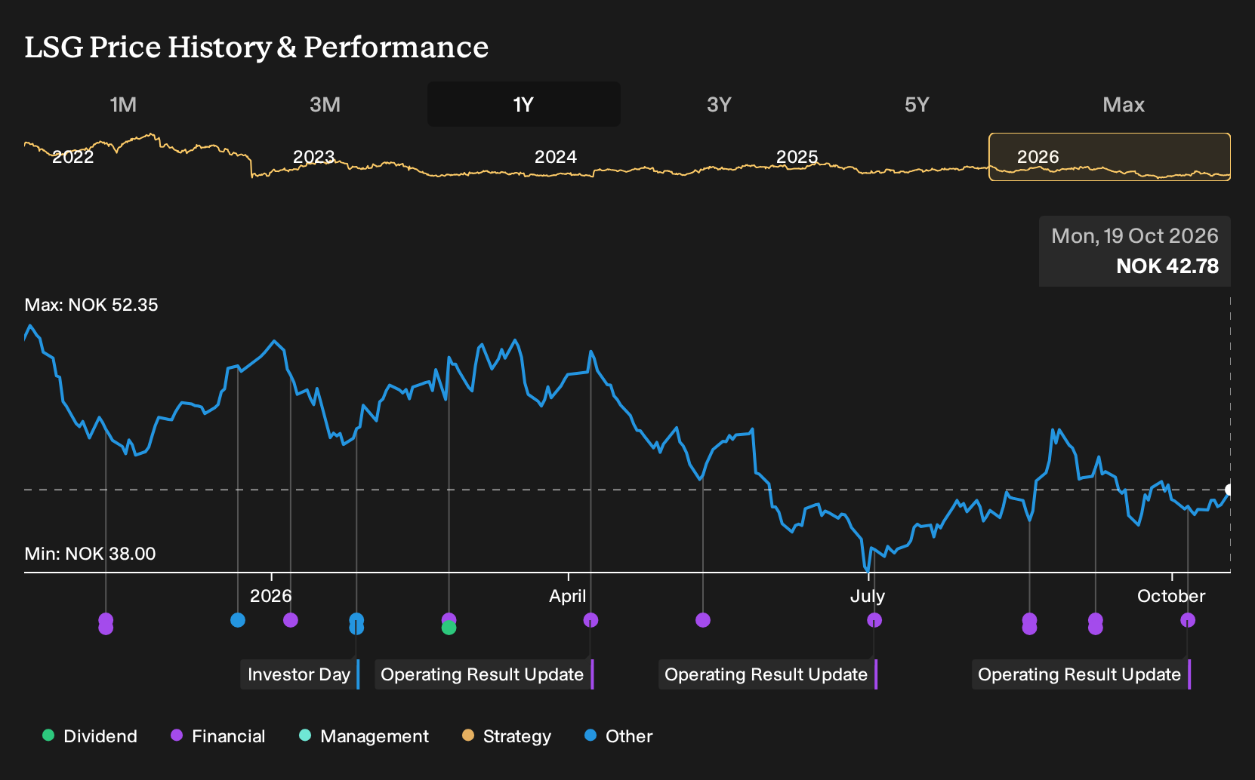Click the Mon, 19 Oct 2026 date readout
1255x780 pixels.
[1135, 236]
